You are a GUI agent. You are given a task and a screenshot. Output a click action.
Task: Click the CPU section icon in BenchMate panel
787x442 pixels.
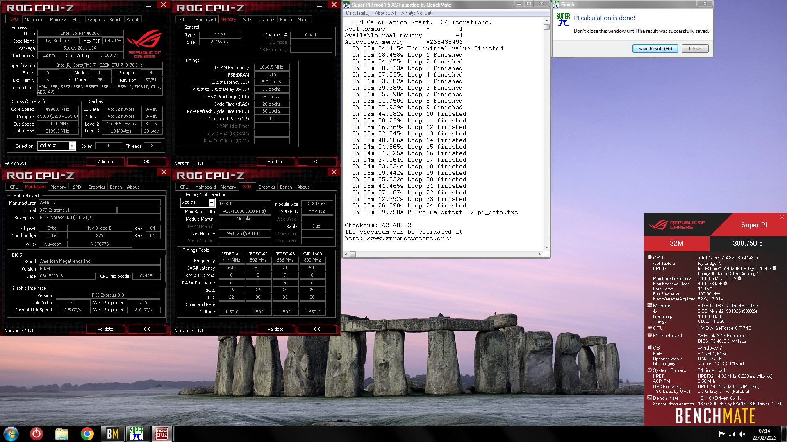650,257
